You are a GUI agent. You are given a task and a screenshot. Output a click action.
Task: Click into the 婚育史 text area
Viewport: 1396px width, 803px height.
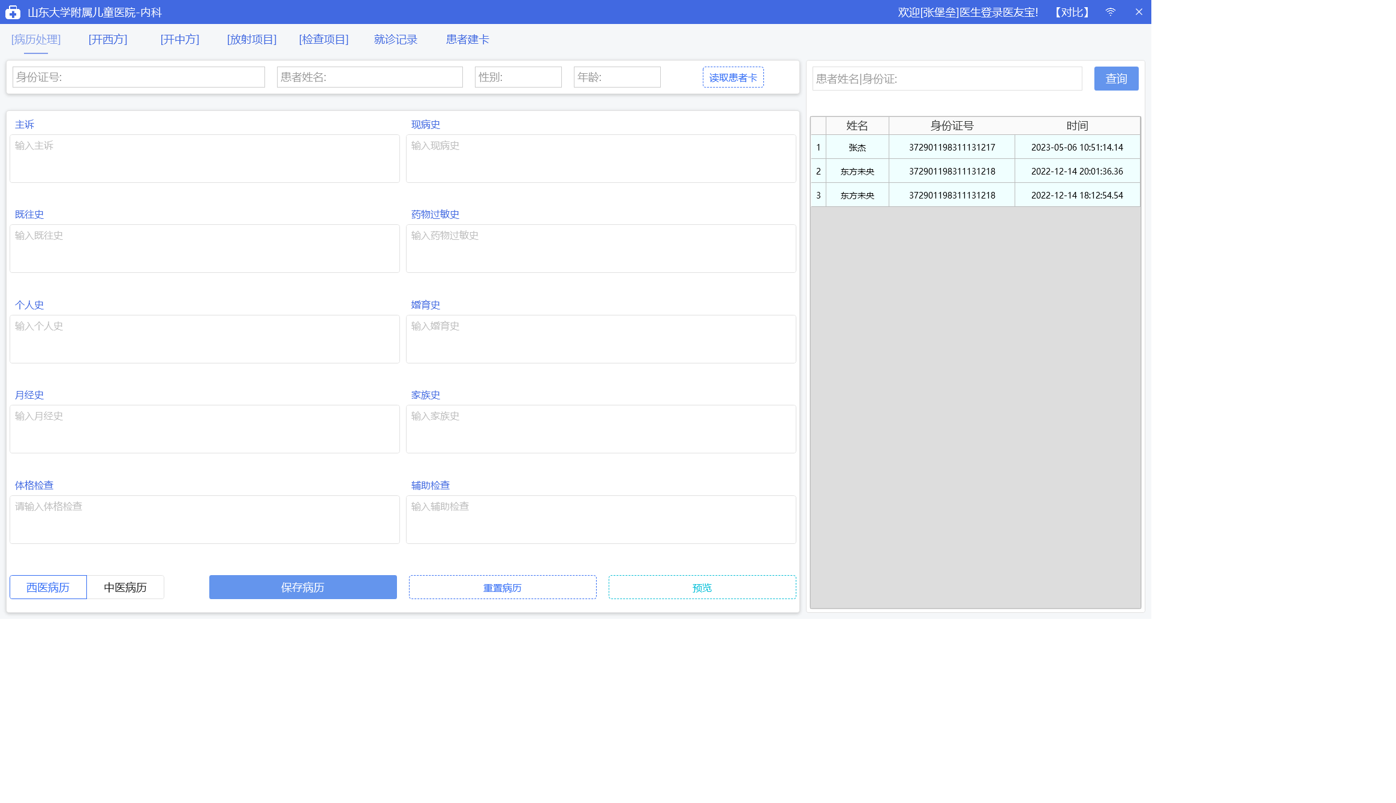(x=601, y=339)
